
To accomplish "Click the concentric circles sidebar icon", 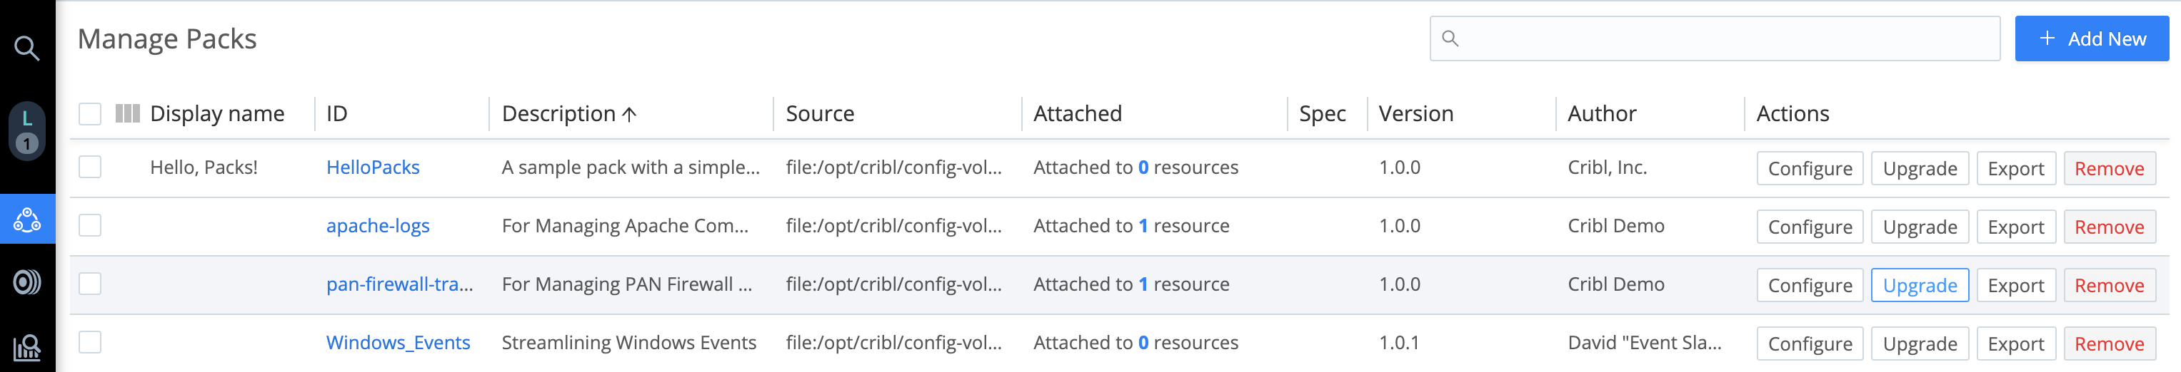I will point(27,281).
